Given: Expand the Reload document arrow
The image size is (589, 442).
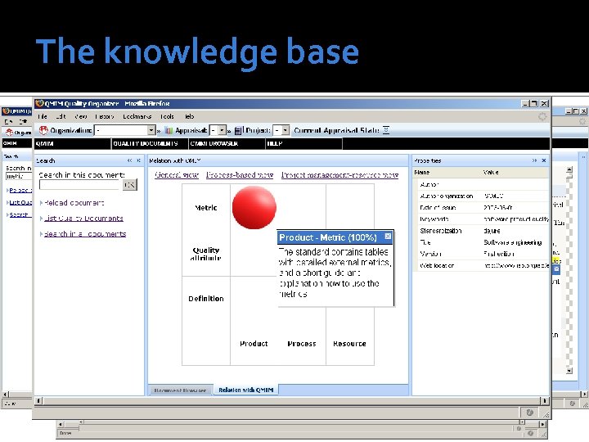Looking at the screenshot, I should 42,203.
